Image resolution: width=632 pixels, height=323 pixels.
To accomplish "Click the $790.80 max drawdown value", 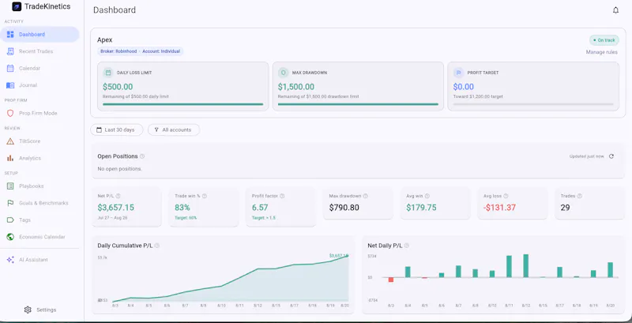I will tap(344, 208).
